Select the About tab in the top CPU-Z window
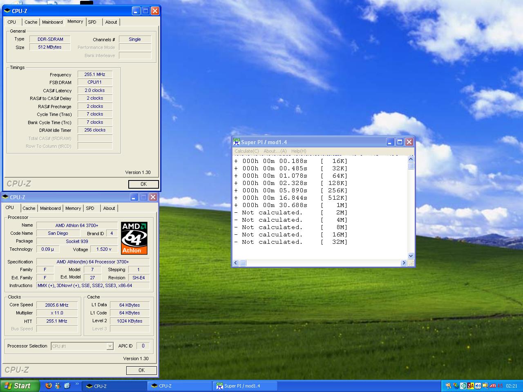Viewport: 523px width, 392px height. [111, 22]
